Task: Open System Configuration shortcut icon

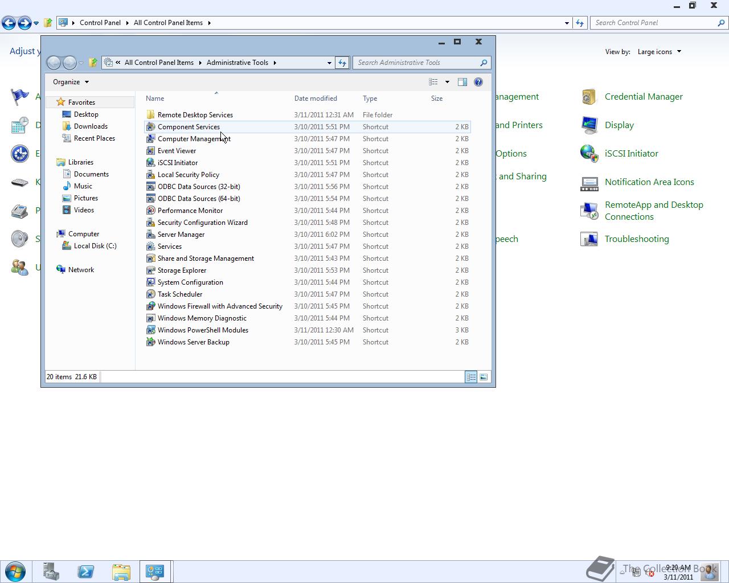Action: click(150, 282)
